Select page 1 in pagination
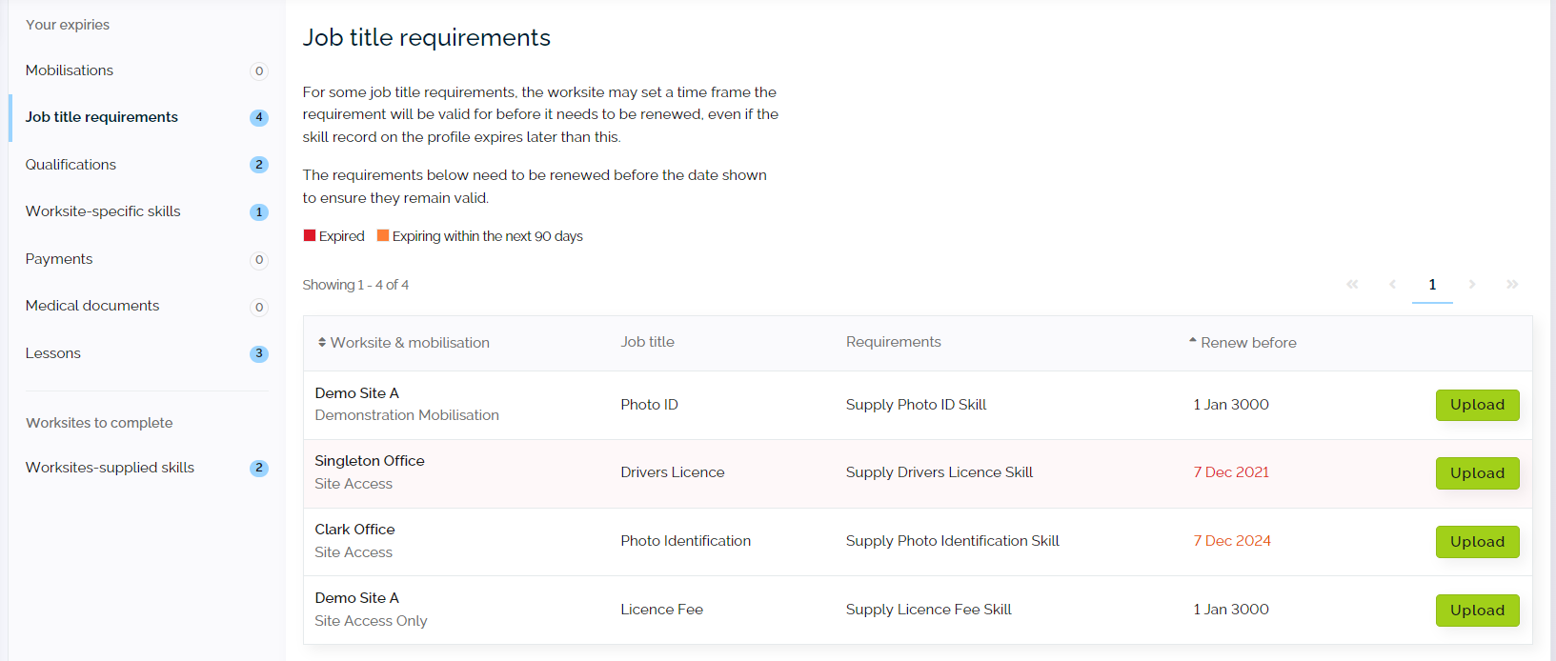Screen dimensions: 1556x661 (1432, 285)
